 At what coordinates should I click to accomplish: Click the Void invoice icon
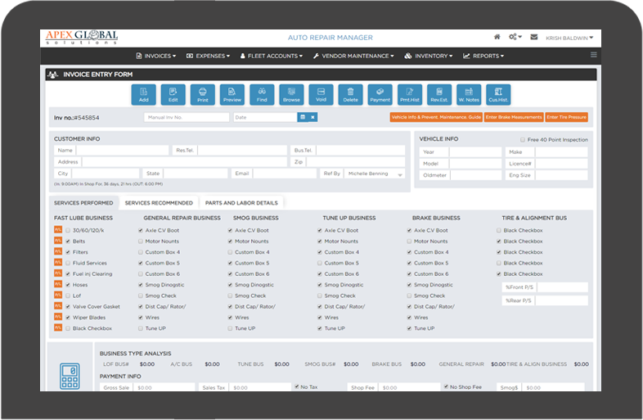tap(321, 94)
